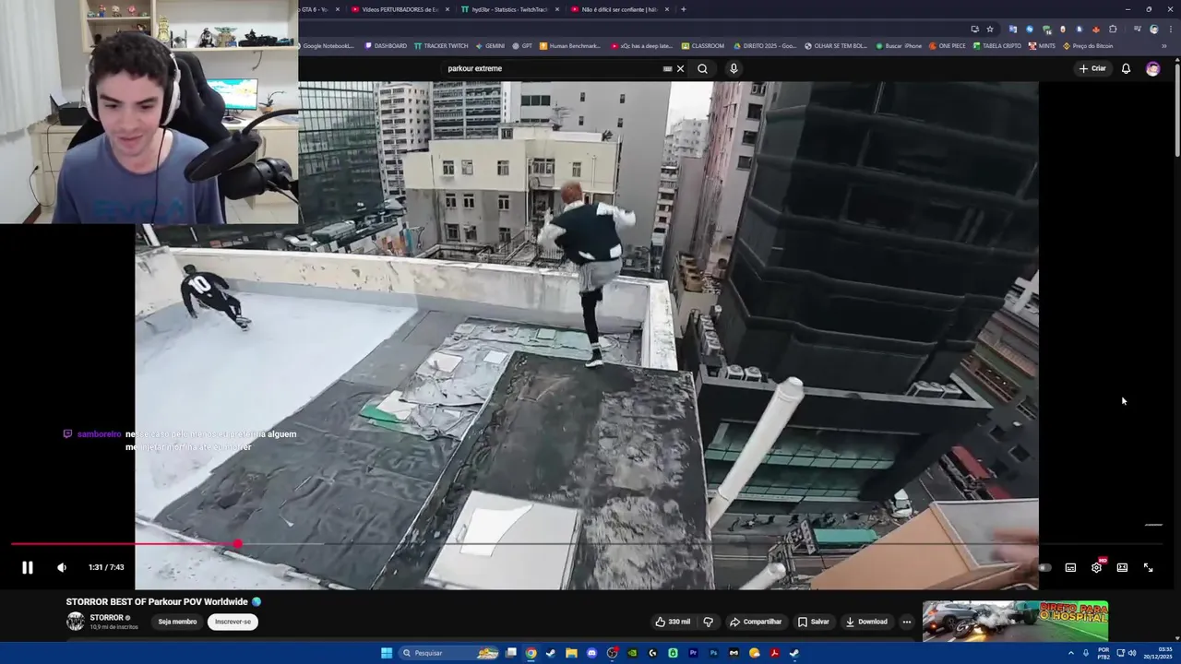Open the DASHBOARD bookmark
This screenshot has height=664, width=1181.
click(386, 45)
